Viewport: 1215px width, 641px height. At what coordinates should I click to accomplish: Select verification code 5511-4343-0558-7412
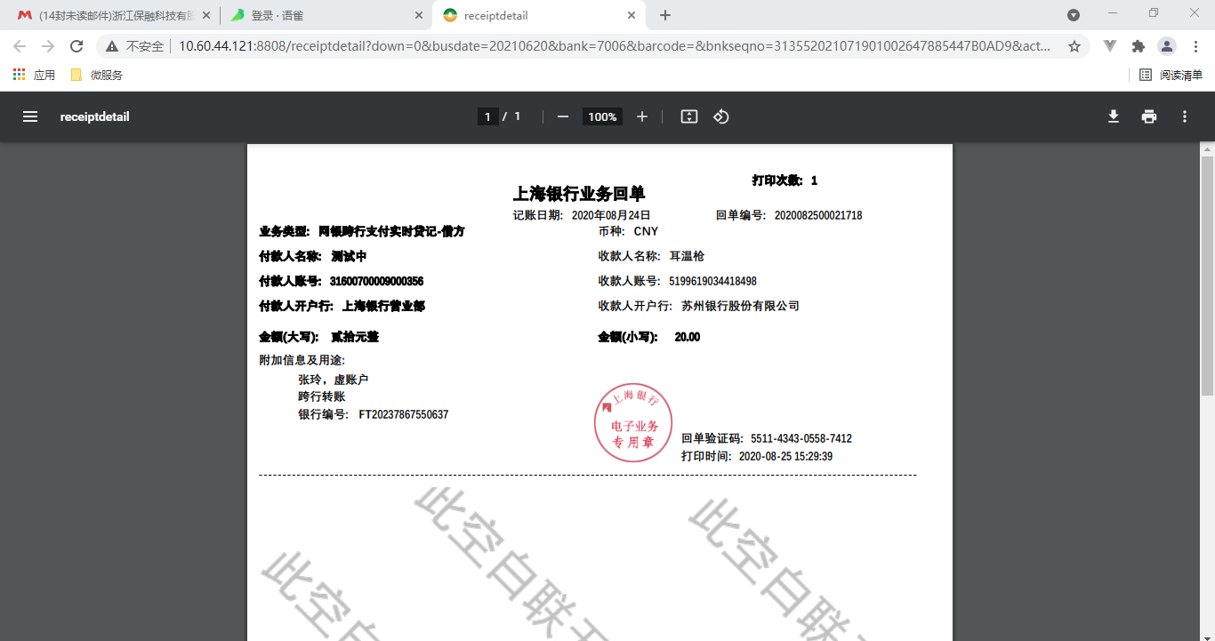pyautogui.click(x=801, y=438)
